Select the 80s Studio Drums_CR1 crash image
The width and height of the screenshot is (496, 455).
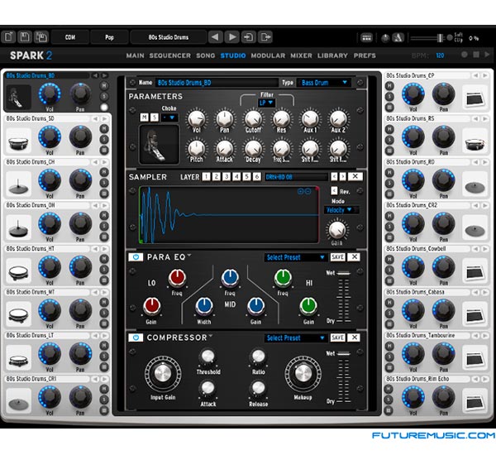(x=18, y=401)
